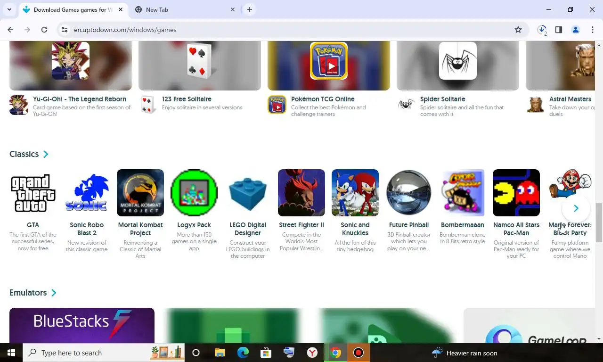The width and height of the screenshot is (603, 362).
Task: Expand the Emulators category chevron
Action: point(54,293)
